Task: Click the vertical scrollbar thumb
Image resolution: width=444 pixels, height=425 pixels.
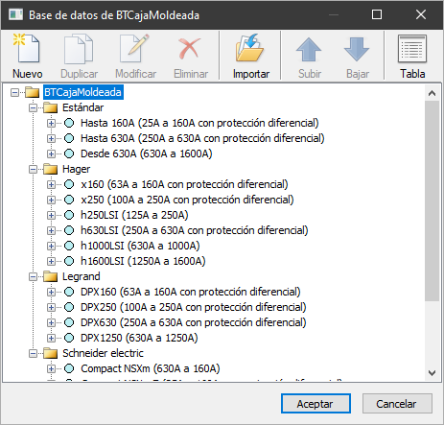Action: tap(432, 201)
